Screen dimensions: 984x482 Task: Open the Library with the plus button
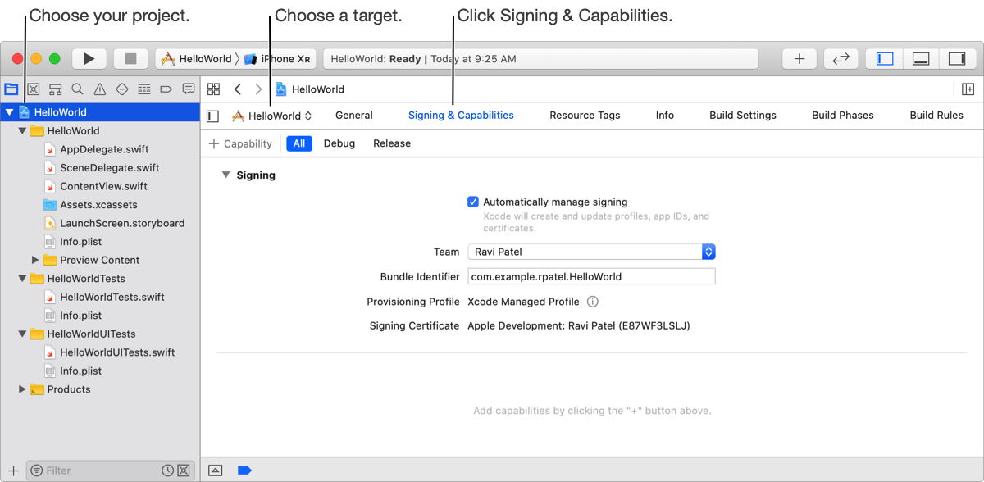pos(799,58)
